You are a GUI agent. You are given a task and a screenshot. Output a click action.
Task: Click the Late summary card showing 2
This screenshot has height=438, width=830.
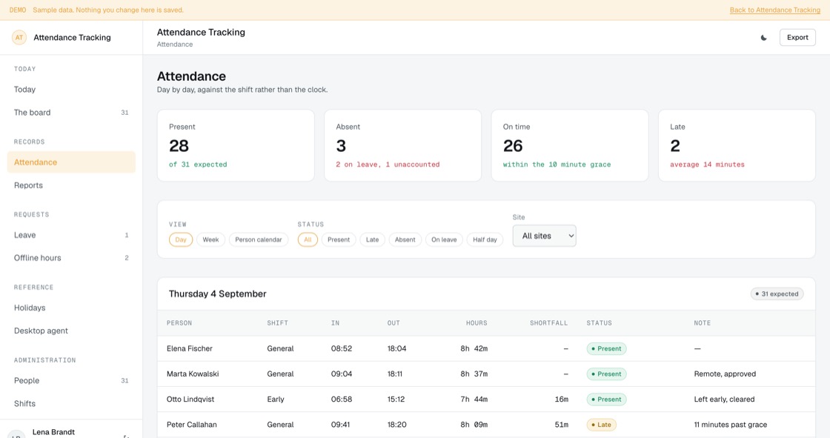coord(737,146)
